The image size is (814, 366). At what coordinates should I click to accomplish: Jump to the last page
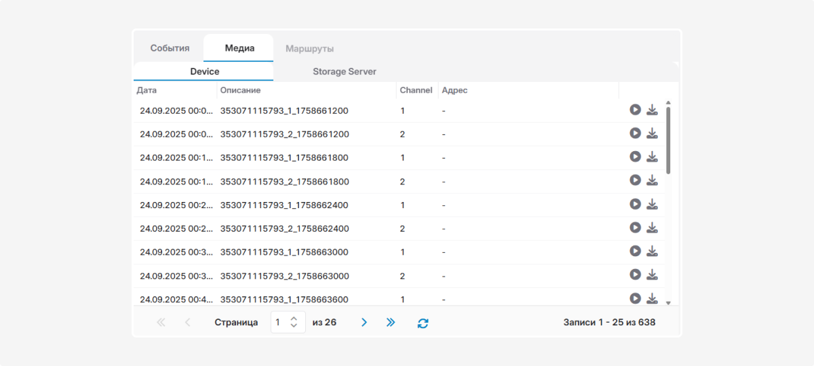tap(391, 323)
